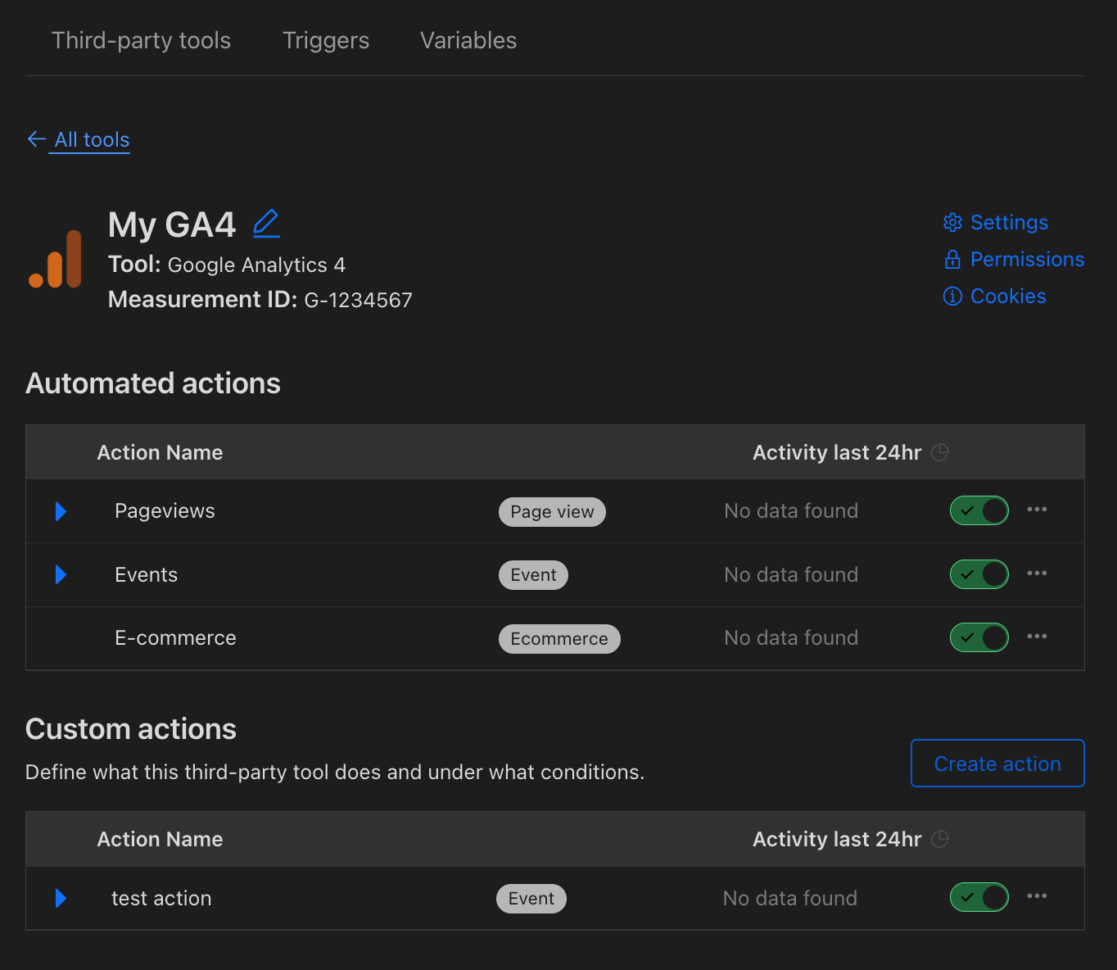Screen dimensions: 1117x970
Task: Click the Google Analytics logo icon
Action: tap(56, 260)
